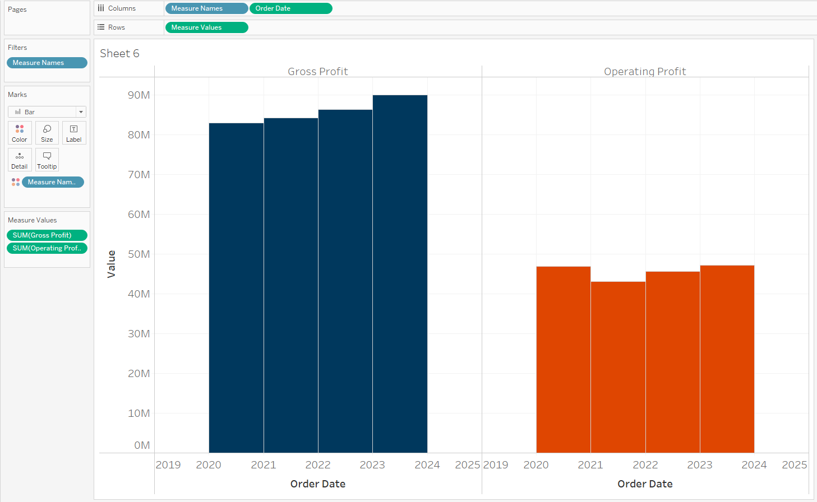The width and height of the screenshot is (817, 502).
Task: Select the Label icon on the Marks card
Action: pos(73,133)
